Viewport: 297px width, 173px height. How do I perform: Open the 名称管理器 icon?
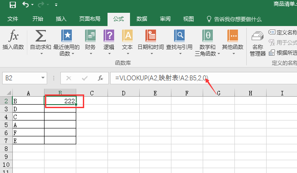[258, 36]
